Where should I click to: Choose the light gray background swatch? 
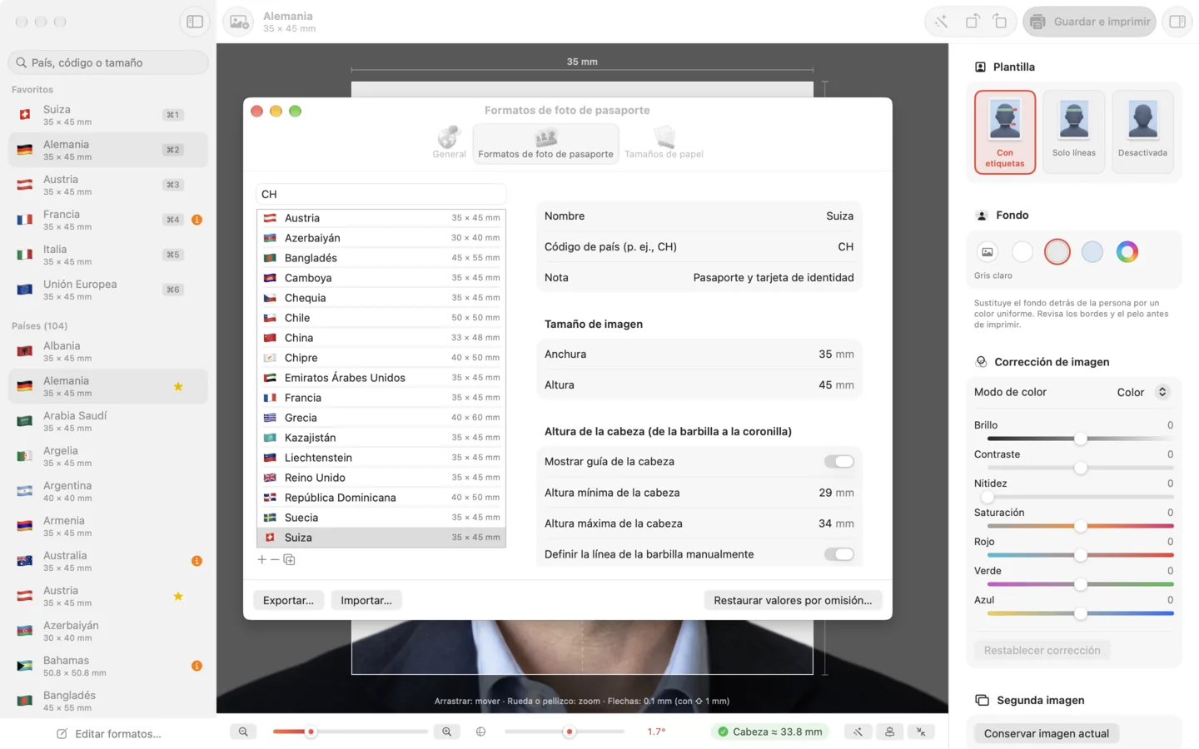coord(1057,251)
